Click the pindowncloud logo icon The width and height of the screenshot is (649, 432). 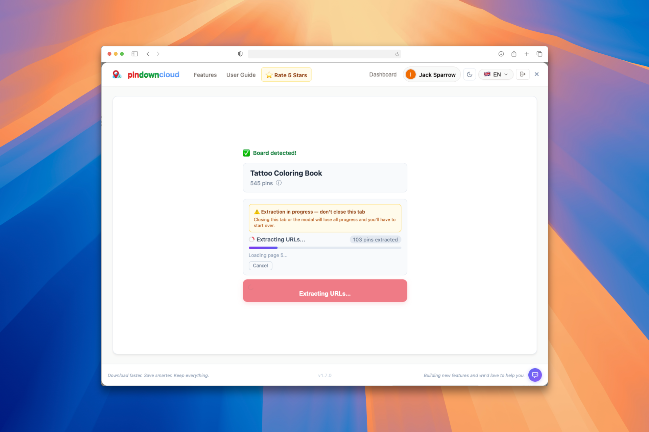point(117,74)
